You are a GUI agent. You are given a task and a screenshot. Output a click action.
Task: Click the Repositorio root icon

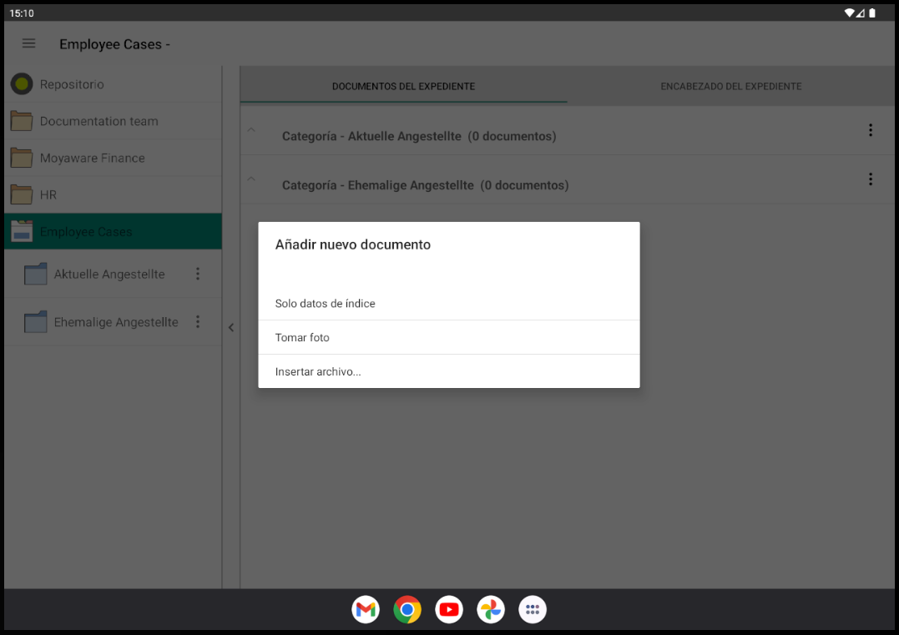[x=21, y=84]
